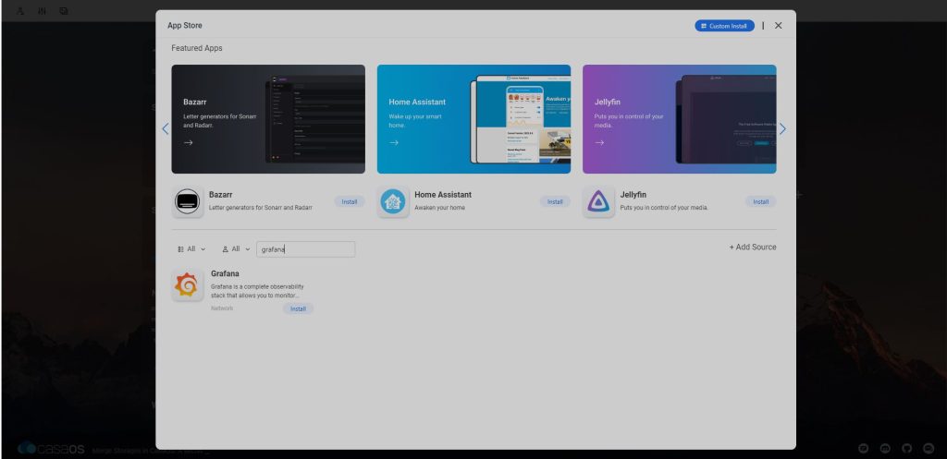947x459 pixels.
Task: Open the terminal icon in the top bar
Action: click(64, 11)
